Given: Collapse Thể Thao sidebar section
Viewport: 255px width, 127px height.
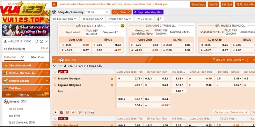Looking at the screenshot, I should pyautogui.click(x=26, y=88).
